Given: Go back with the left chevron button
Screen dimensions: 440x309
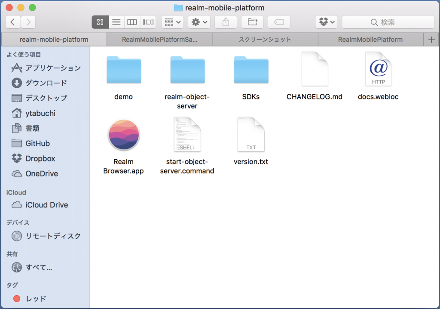Looking at the screenshot, I should 13,22.
